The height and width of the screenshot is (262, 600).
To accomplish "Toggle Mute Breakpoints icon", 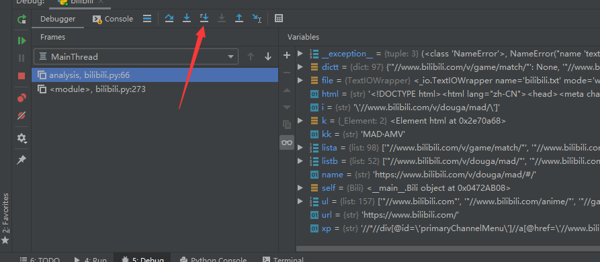I will (x=22, y=116).
